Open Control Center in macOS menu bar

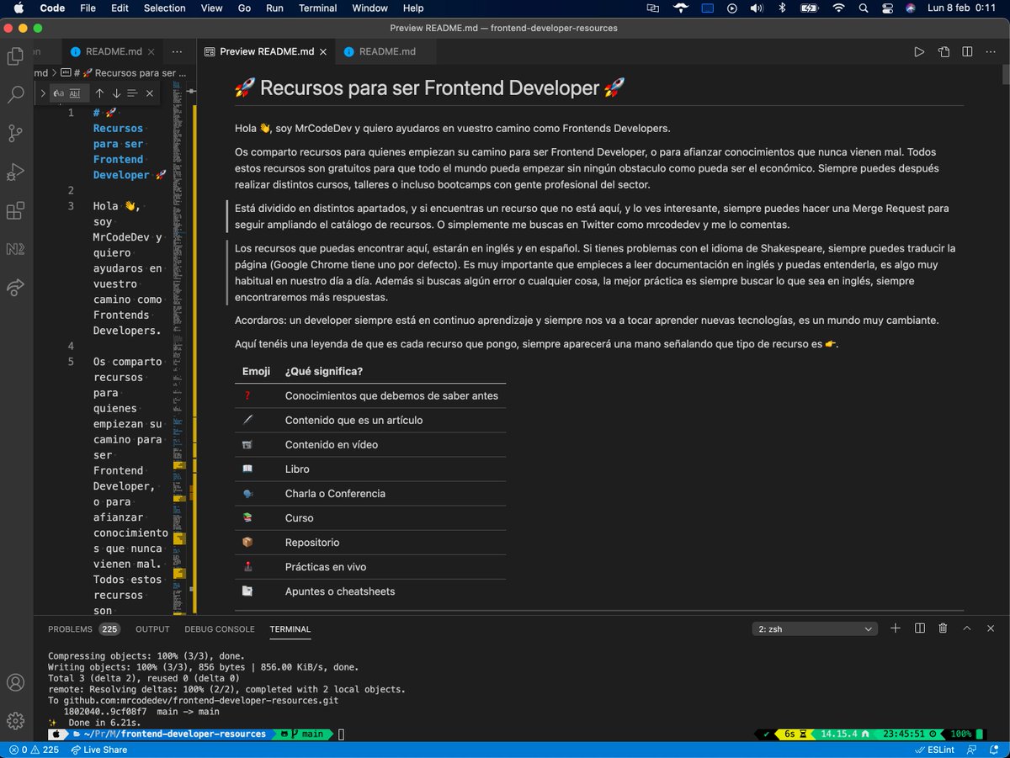point(887,8)
